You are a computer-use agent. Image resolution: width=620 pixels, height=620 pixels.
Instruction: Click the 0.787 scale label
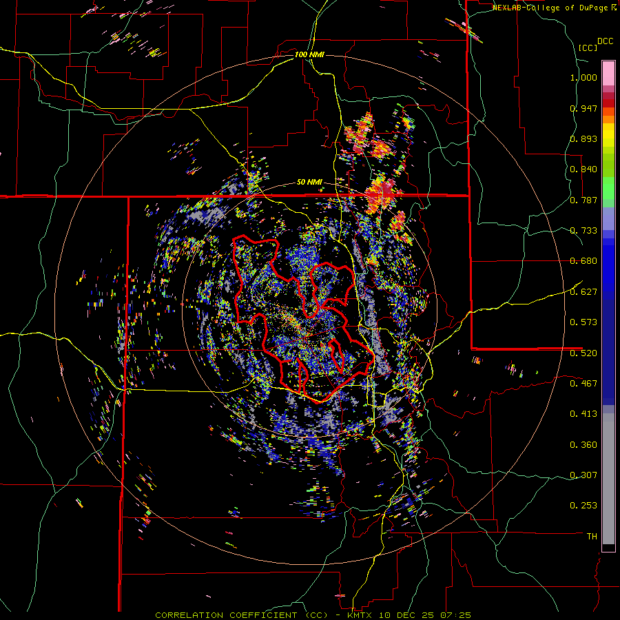coord(583,200)
